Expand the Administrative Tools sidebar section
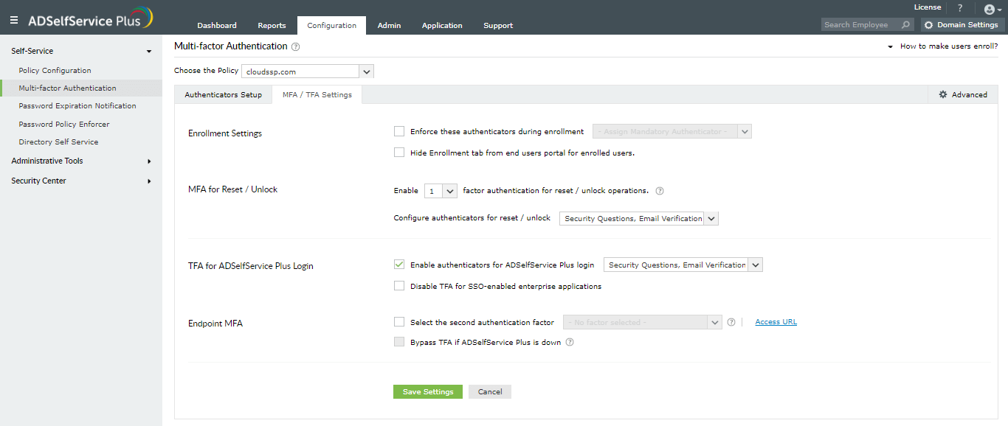 (x=81, y=161)
